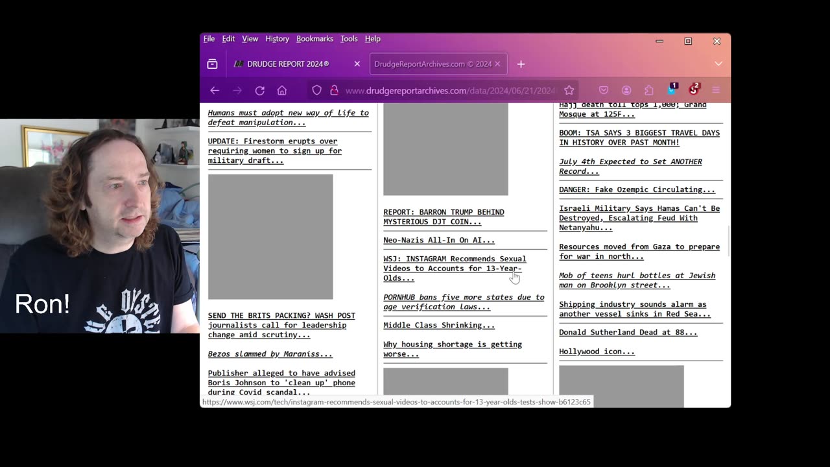830x467 pixels.
Task: Open a new tab with plus button
Action: 521,64
